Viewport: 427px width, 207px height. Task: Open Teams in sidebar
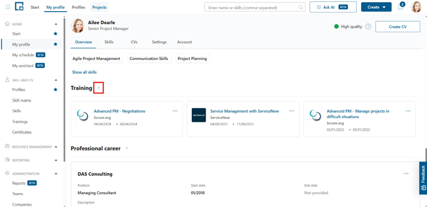(x=17, y=194)
